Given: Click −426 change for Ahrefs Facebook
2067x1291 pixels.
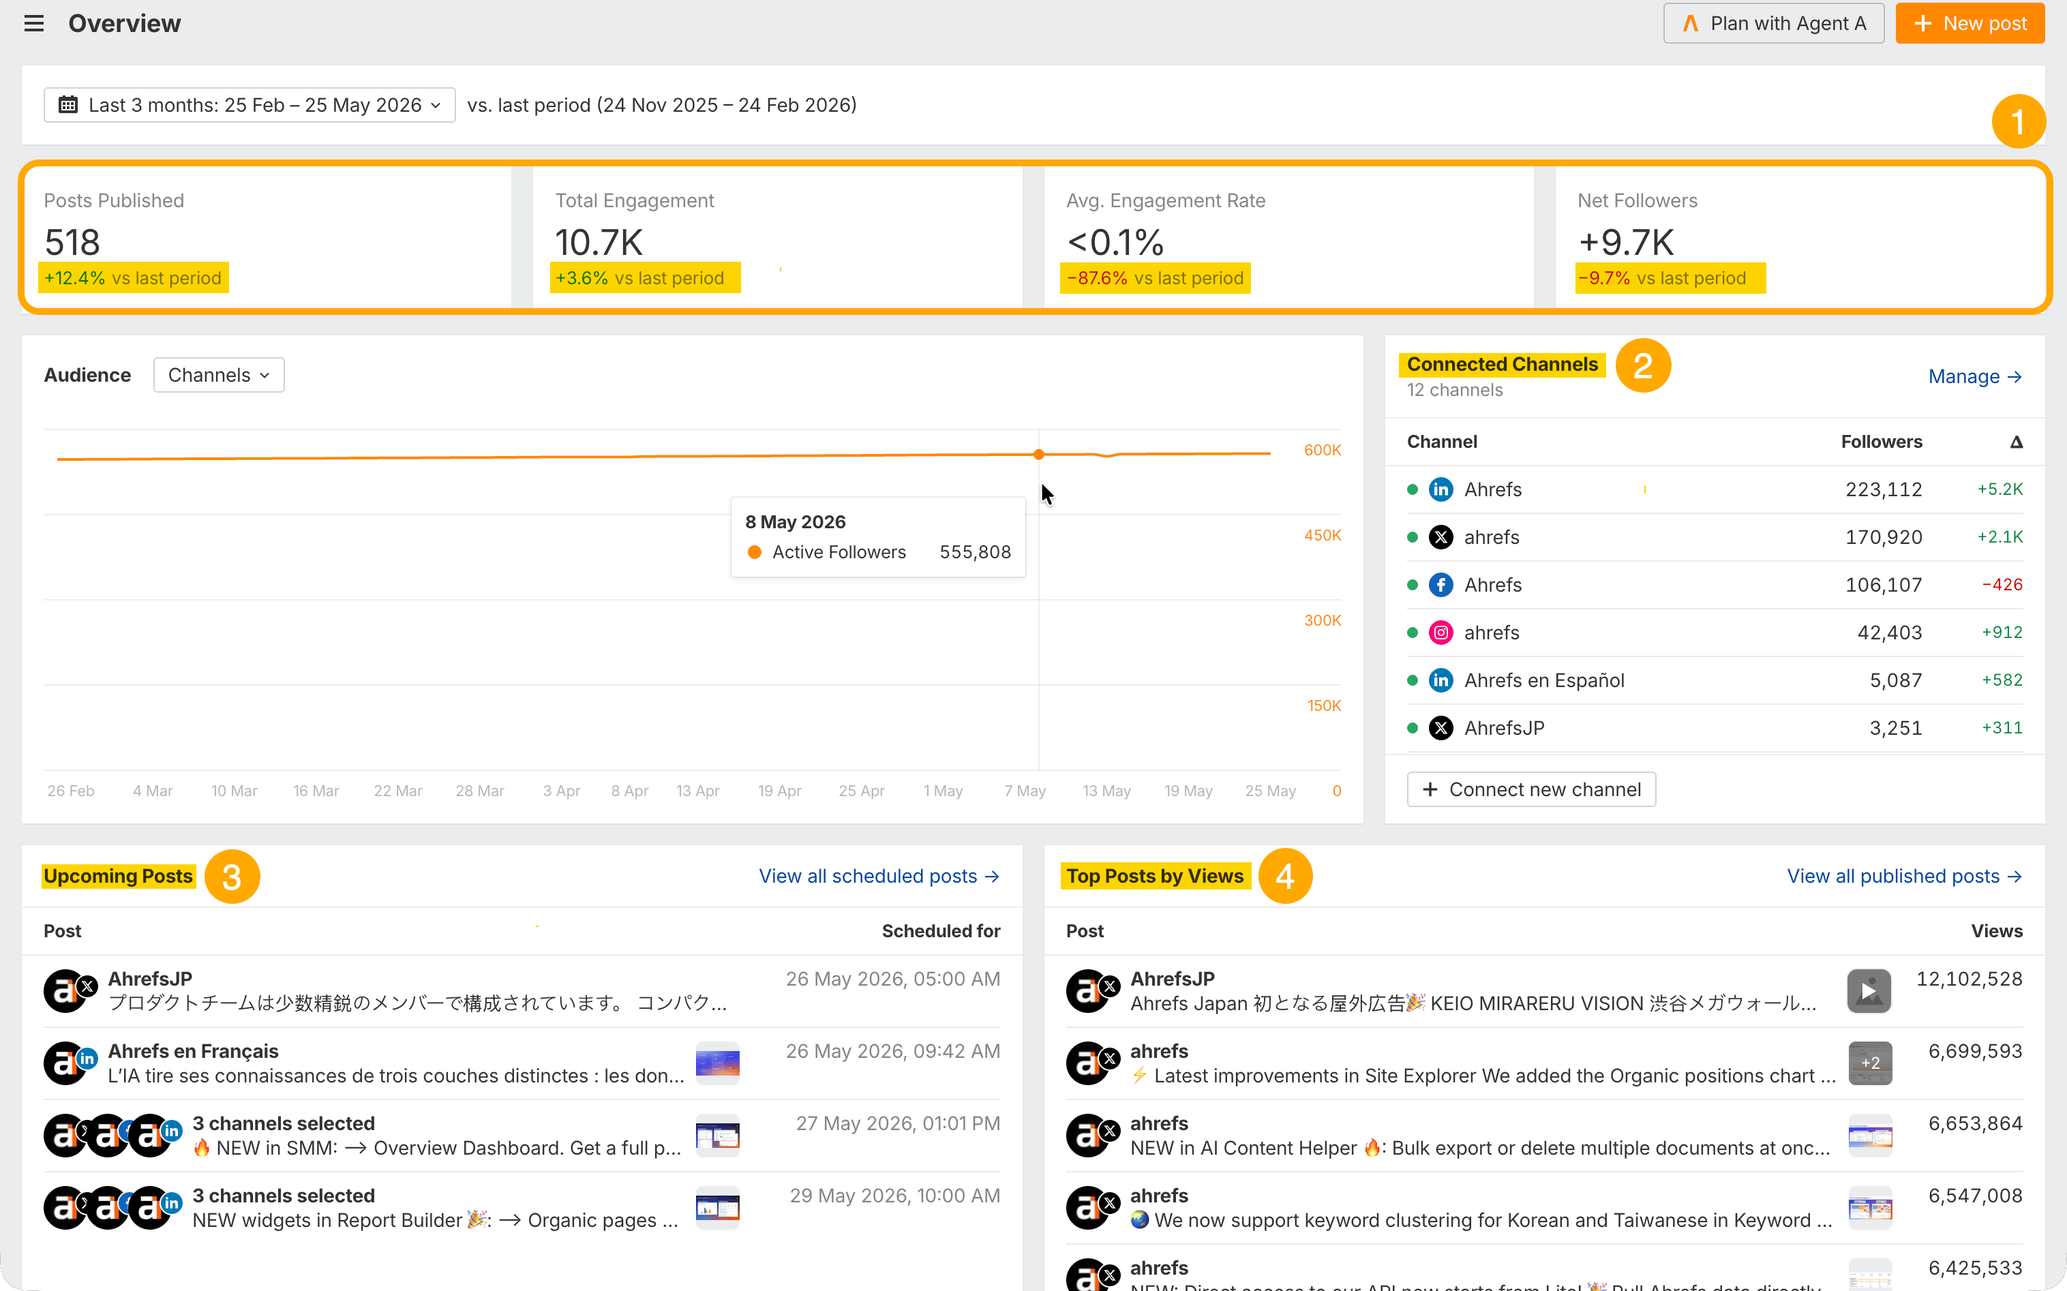Looking at the screenshot, I should pos(2002,585).
